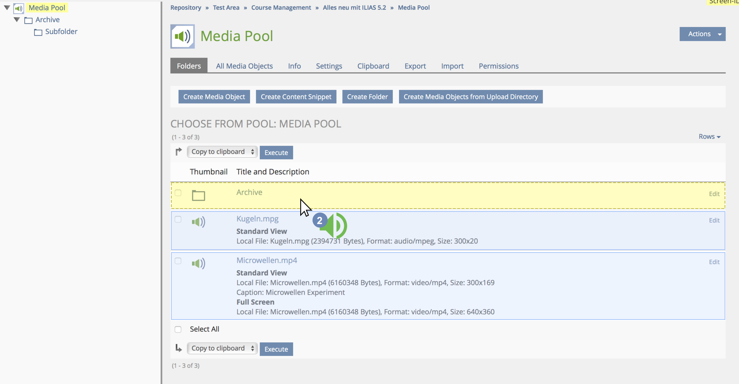
Task: Open the Permissions tab
Action: [x=498, y=66]
